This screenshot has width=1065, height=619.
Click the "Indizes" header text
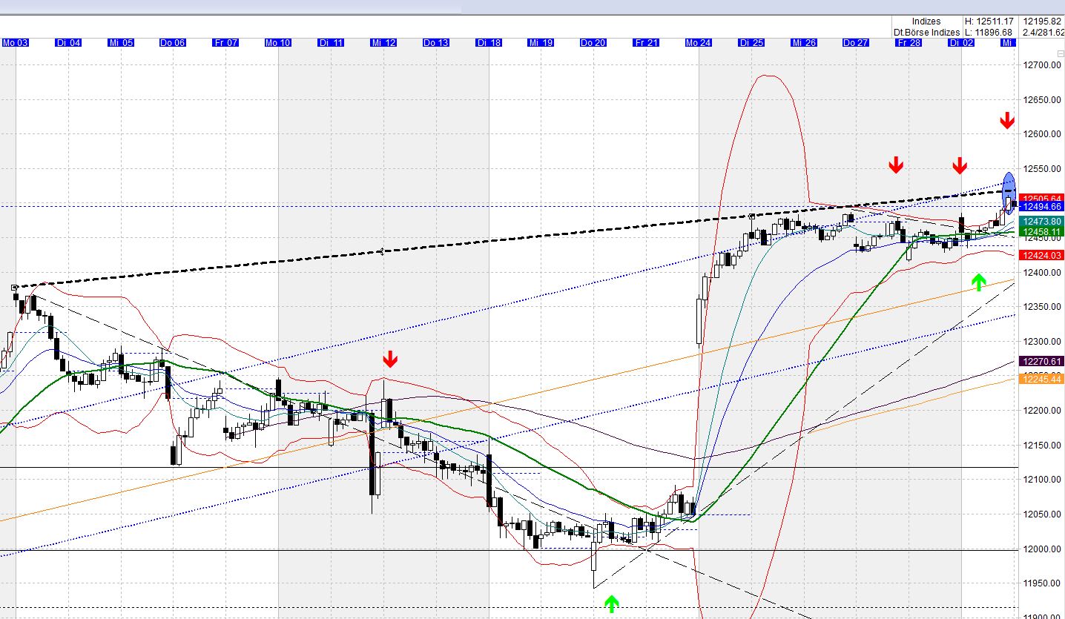926,21
